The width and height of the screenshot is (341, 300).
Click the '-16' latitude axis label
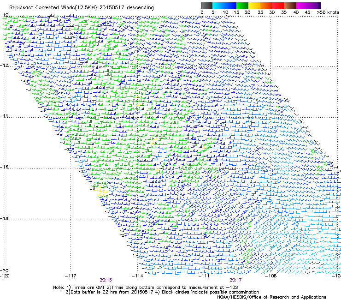(4, 167)
